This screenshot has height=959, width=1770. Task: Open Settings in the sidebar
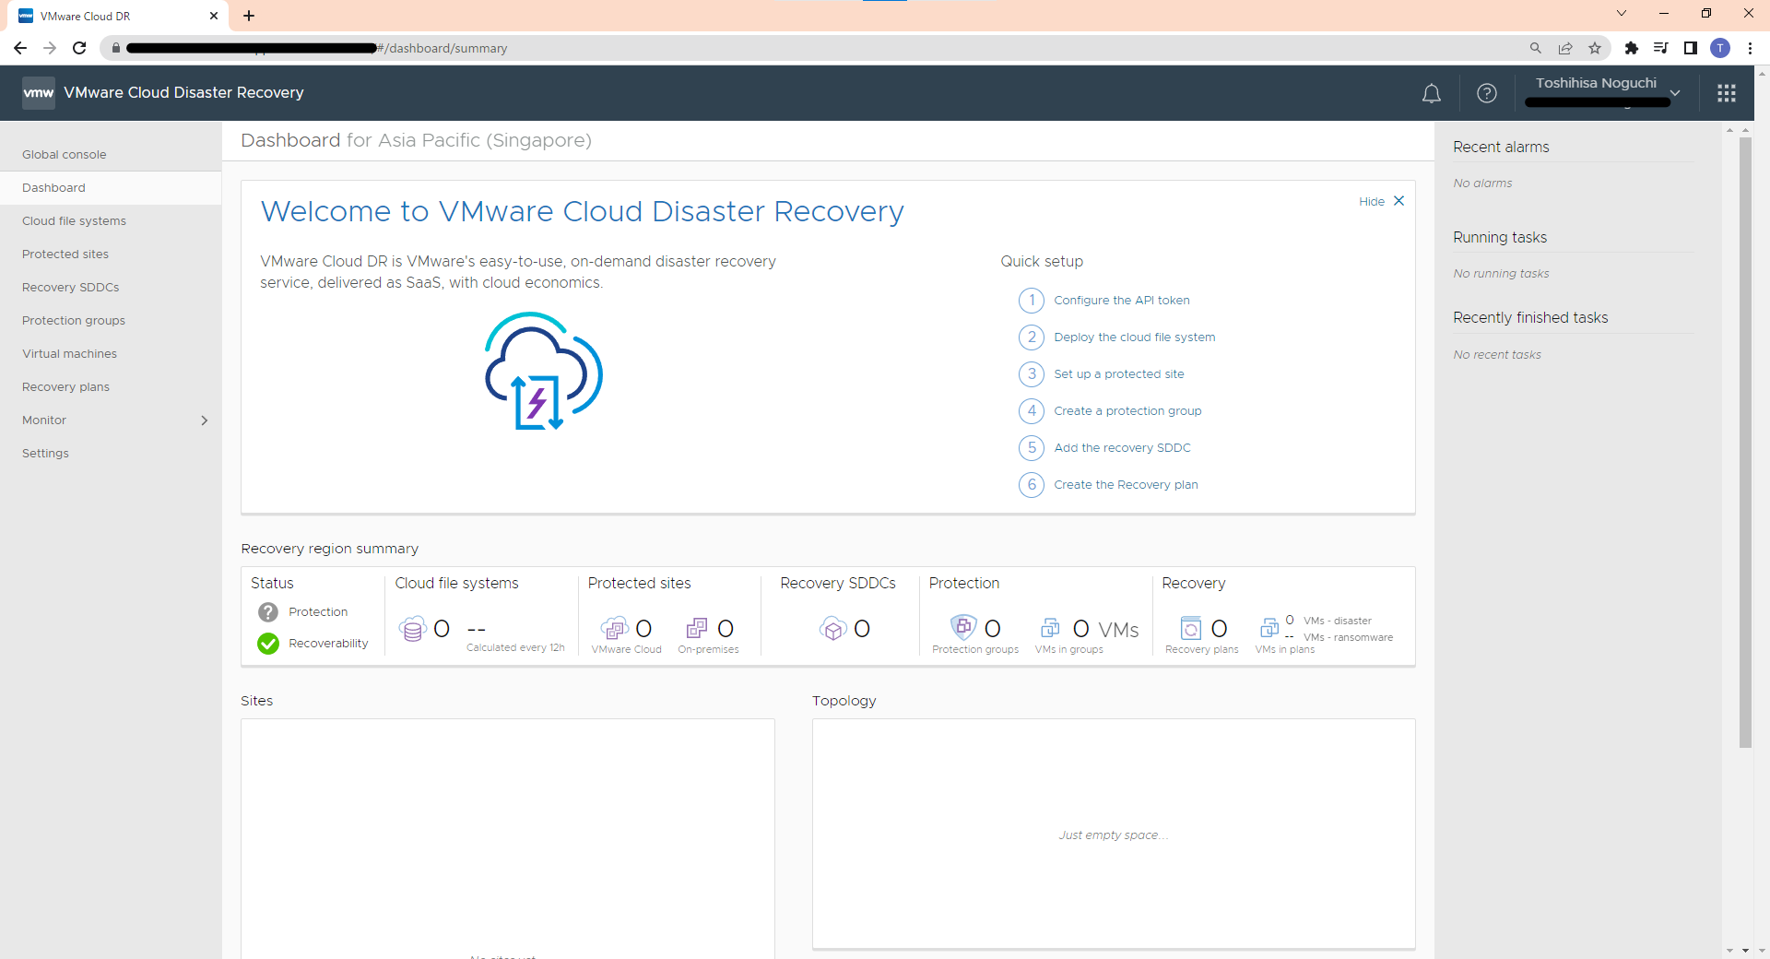pyautogui.click(x=45, y=454)
